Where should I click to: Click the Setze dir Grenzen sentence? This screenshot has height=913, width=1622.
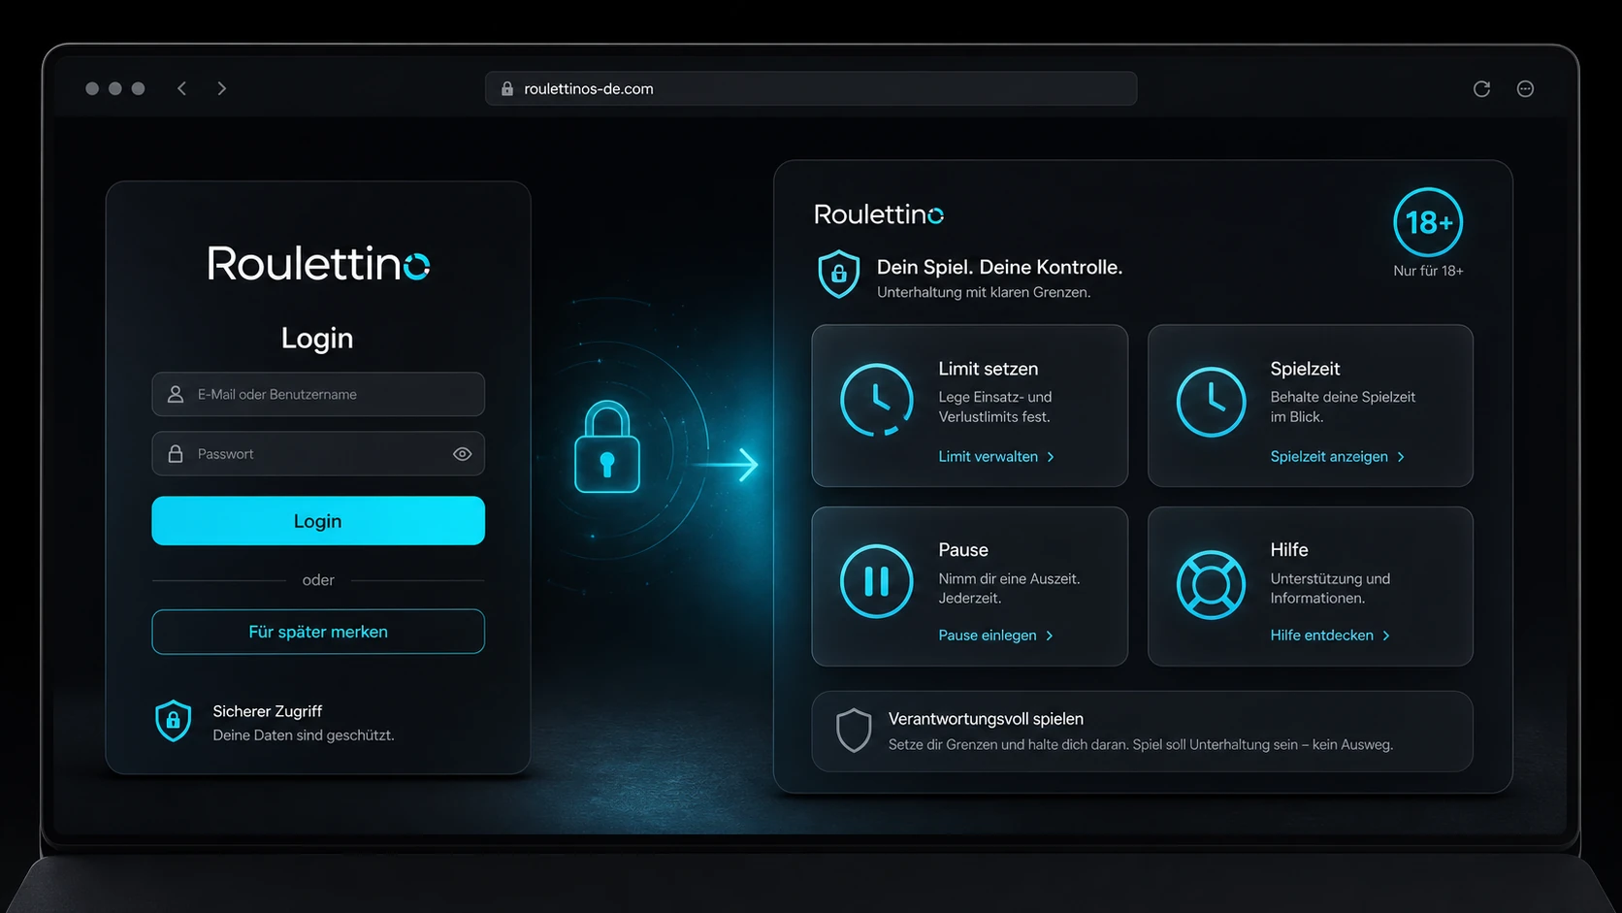[x=1141, y=744]
